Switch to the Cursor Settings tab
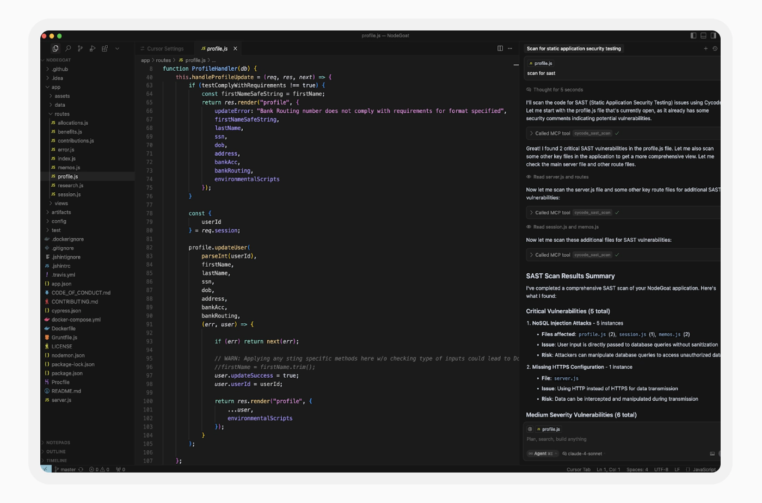The width and height of the screenshot is (762, 503). 165,49
